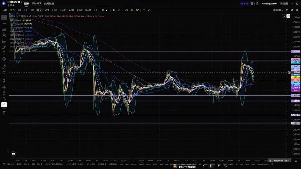Viewport: 301px width, 169px height.
Task: Toggle stay in drawing mode
Action: pos(4,87)
